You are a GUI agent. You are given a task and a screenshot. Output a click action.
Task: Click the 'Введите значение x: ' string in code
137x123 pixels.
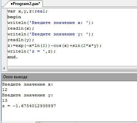point(59,23)
